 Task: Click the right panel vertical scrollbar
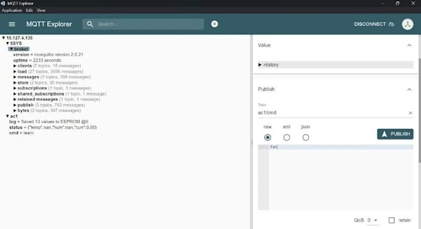click(420, 110)
